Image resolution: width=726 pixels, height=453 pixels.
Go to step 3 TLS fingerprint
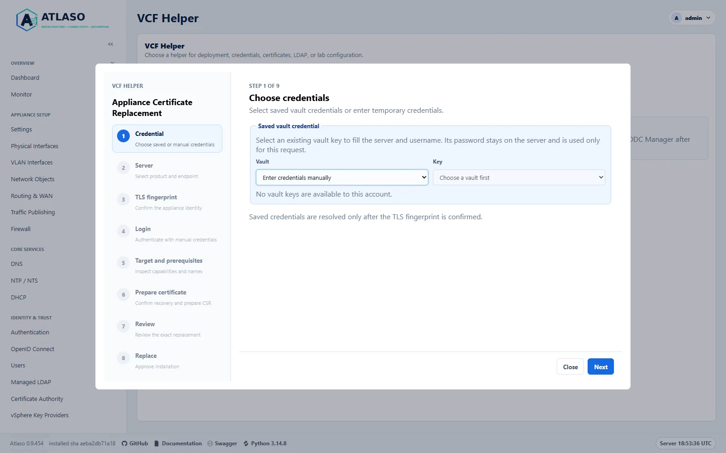tap(167, 202)
